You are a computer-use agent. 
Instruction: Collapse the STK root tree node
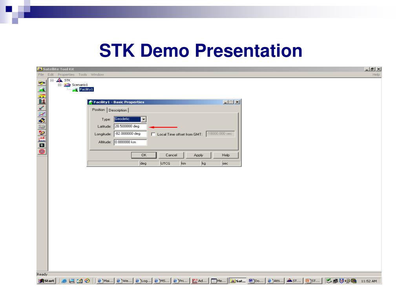click(x=52, y=80)
